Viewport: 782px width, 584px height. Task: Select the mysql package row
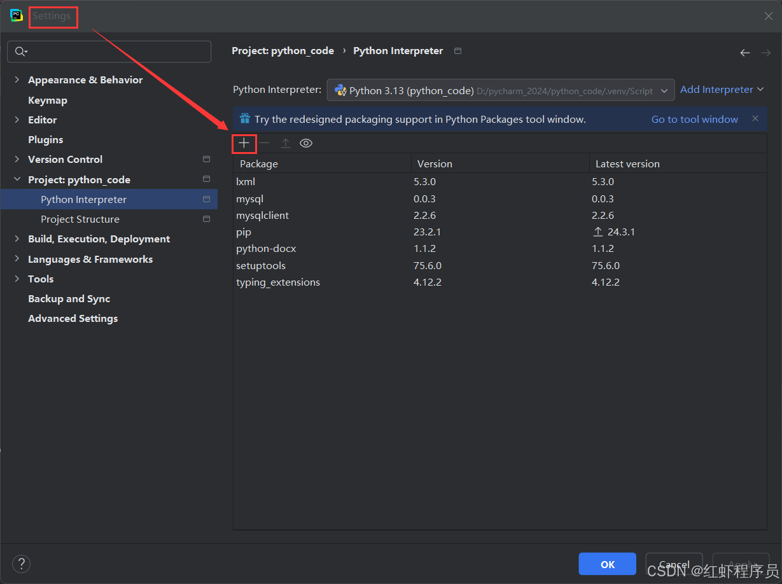pos(500,198)
